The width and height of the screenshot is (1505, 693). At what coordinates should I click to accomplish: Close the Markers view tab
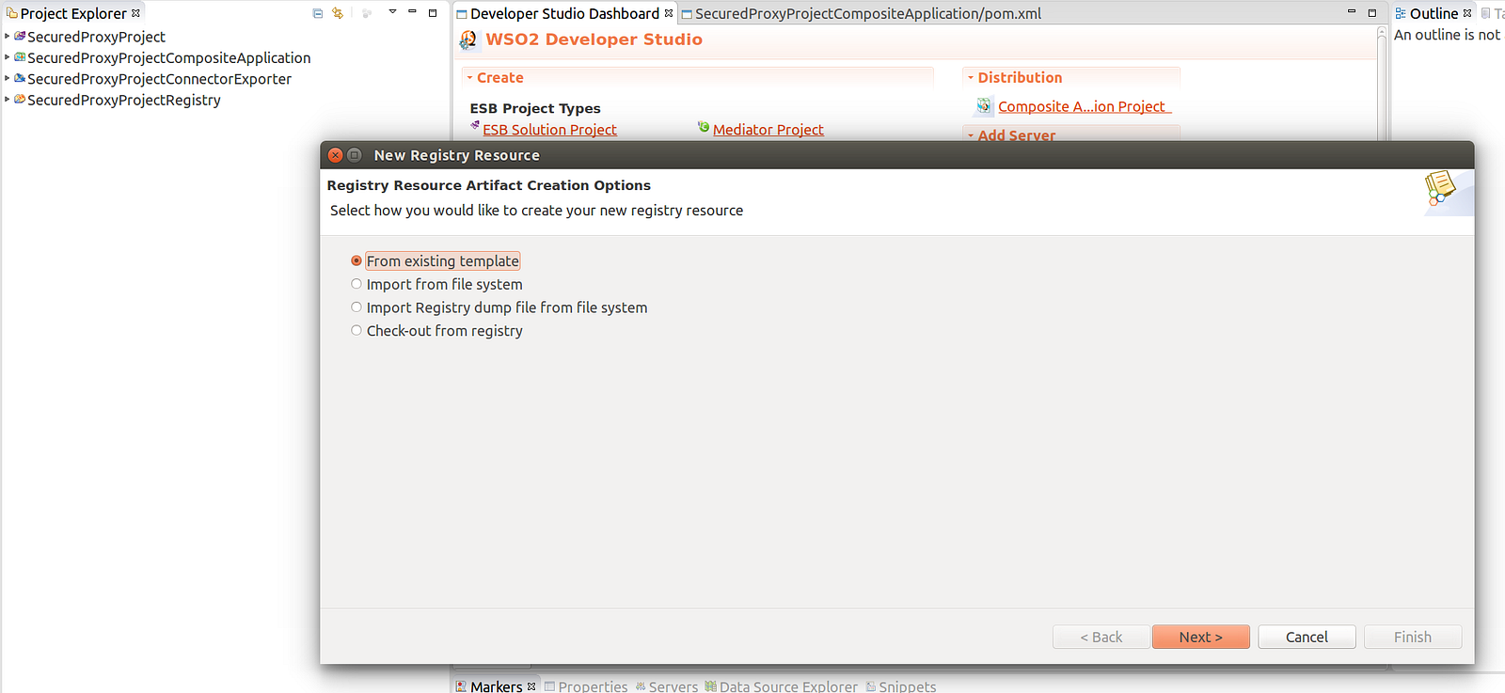(531, 686)
